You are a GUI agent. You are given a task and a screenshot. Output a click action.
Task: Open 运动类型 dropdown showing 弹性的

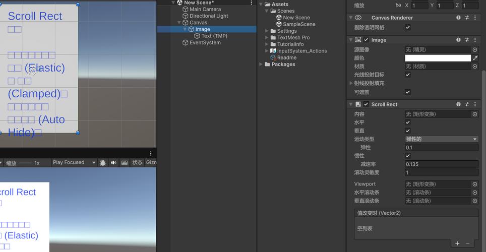[x=441, y=139]
